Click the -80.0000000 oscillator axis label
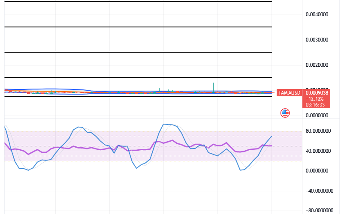The image size is (344, 214). click(x=320, y=211)
